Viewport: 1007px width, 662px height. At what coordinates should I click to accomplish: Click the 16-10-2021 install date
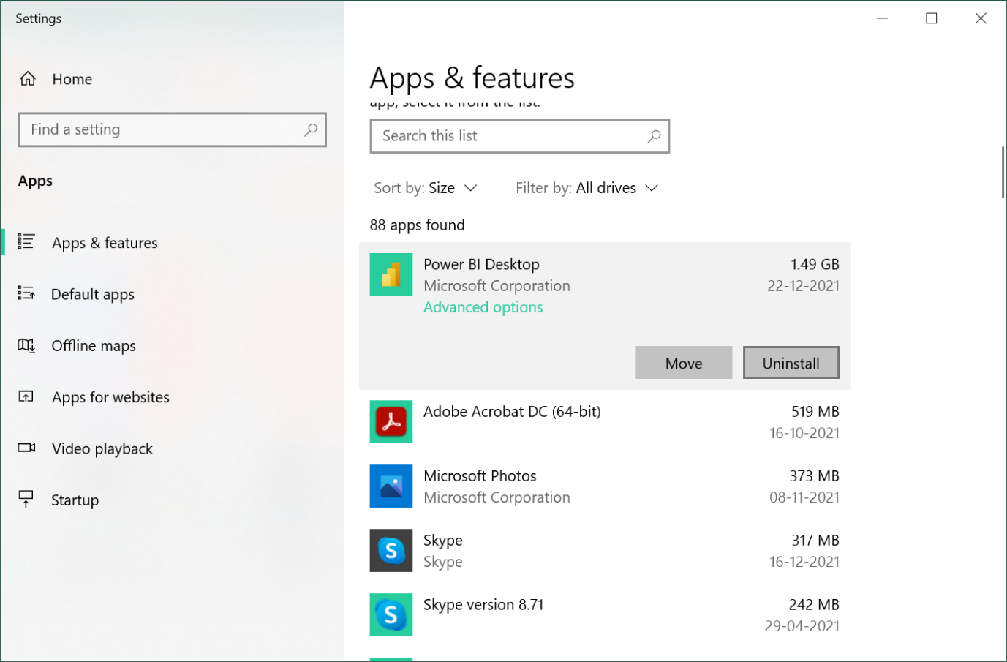[x=804, y=433]
